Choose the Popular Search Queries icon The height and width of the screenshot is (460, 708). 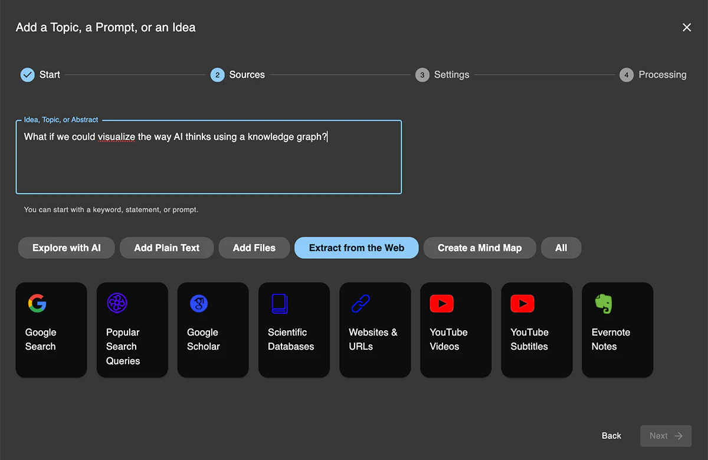(x=117, y=303)
